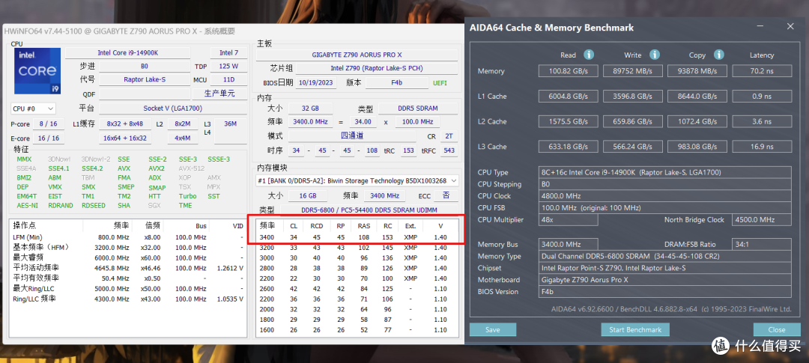The image size is (809, 363).
Task: Click the CPU Multiplier 48x field
Action: [568, 219]
